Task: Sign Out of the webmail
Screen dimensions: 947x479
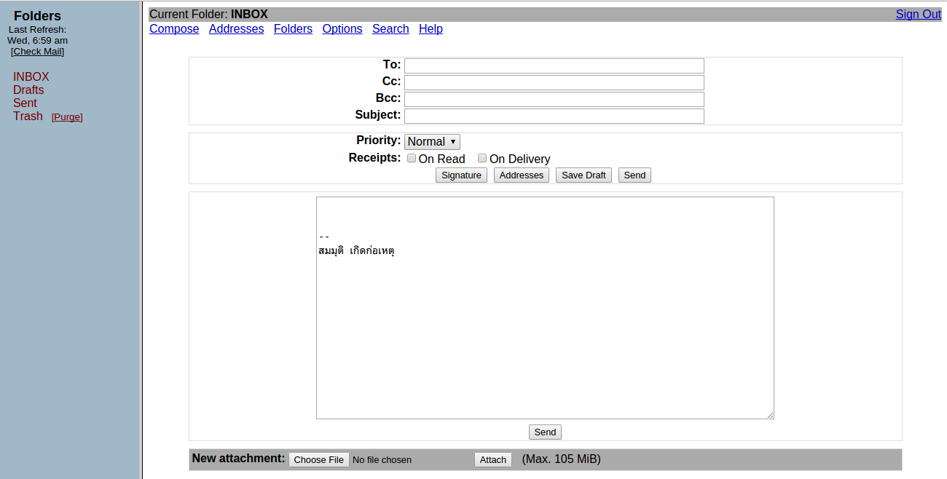Action: [x=918, y=15]
